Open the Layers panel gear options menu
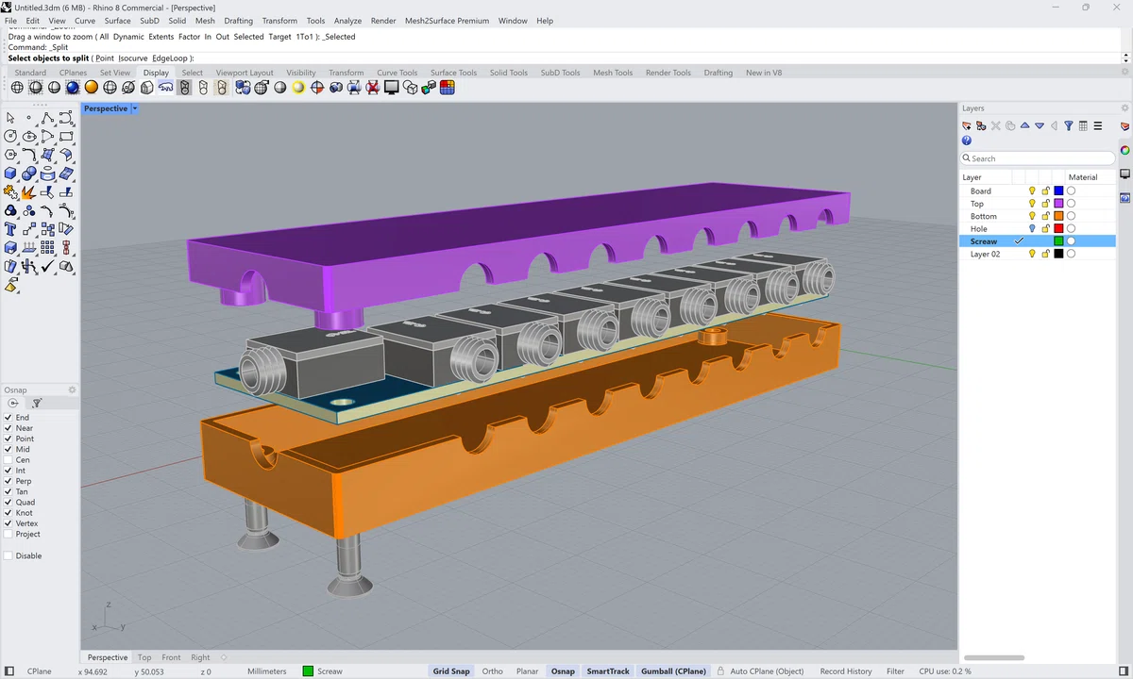This screenshot has height=679, width=1133. coord(1125,108)
